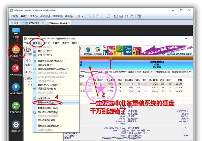Switch VMware to Unity mode icon

coord(132,16)
